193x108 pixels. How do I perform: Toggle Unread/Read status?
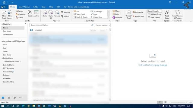[128, 15]
